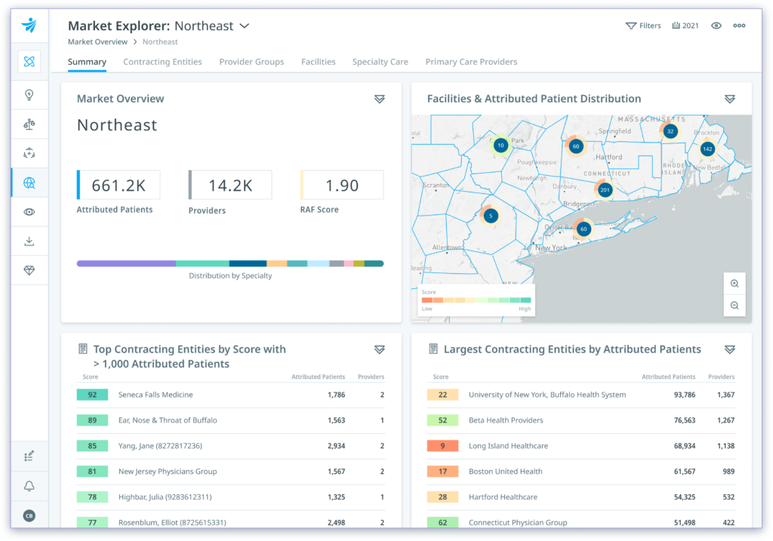The height and width of the screenshot is (541, 773).
Task: Switch to the Contracting Entities tab
Action: tap(162, 62)
